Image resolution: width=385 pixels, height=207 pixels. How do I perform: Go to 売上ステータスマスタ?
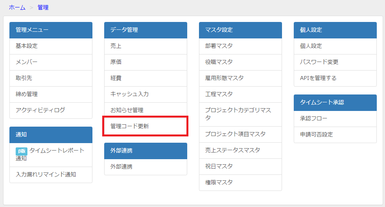click(240, 151)
